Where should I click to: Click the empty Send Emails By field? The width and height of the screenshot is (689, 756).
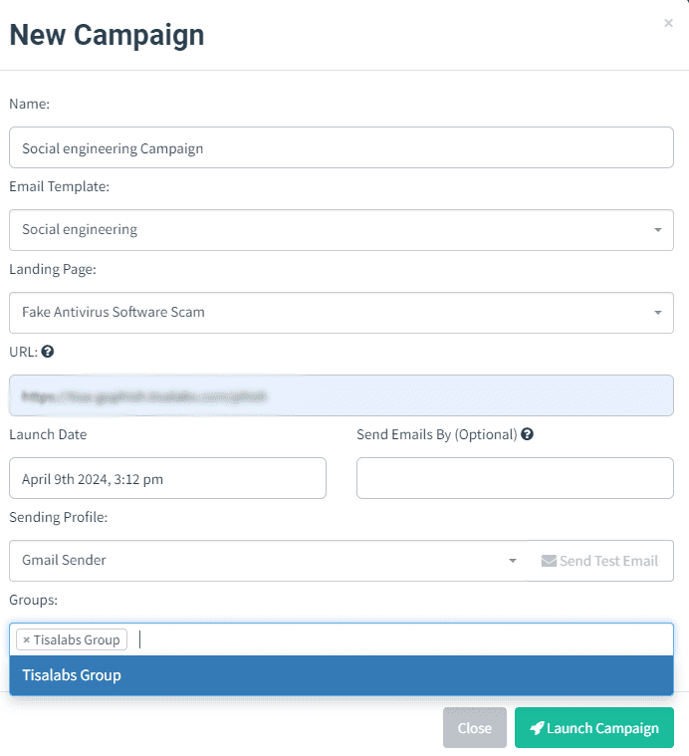click(515, 478)
